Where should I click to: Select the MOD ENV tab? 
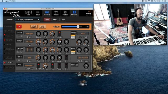click(19, 52)
